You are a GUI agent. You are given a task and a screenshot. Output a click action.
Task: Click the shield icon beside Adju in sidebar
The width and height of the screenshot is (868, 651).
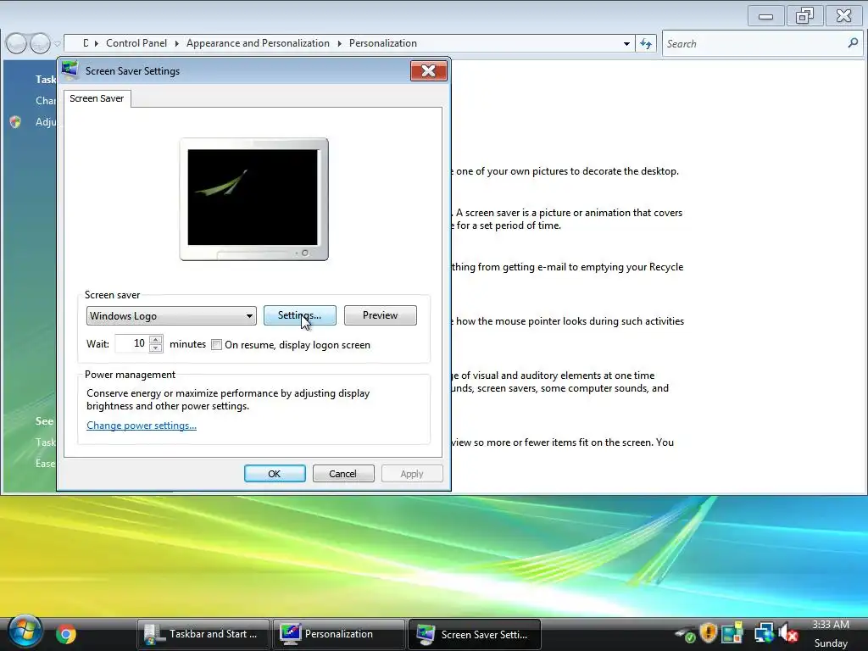pos(15,122)
